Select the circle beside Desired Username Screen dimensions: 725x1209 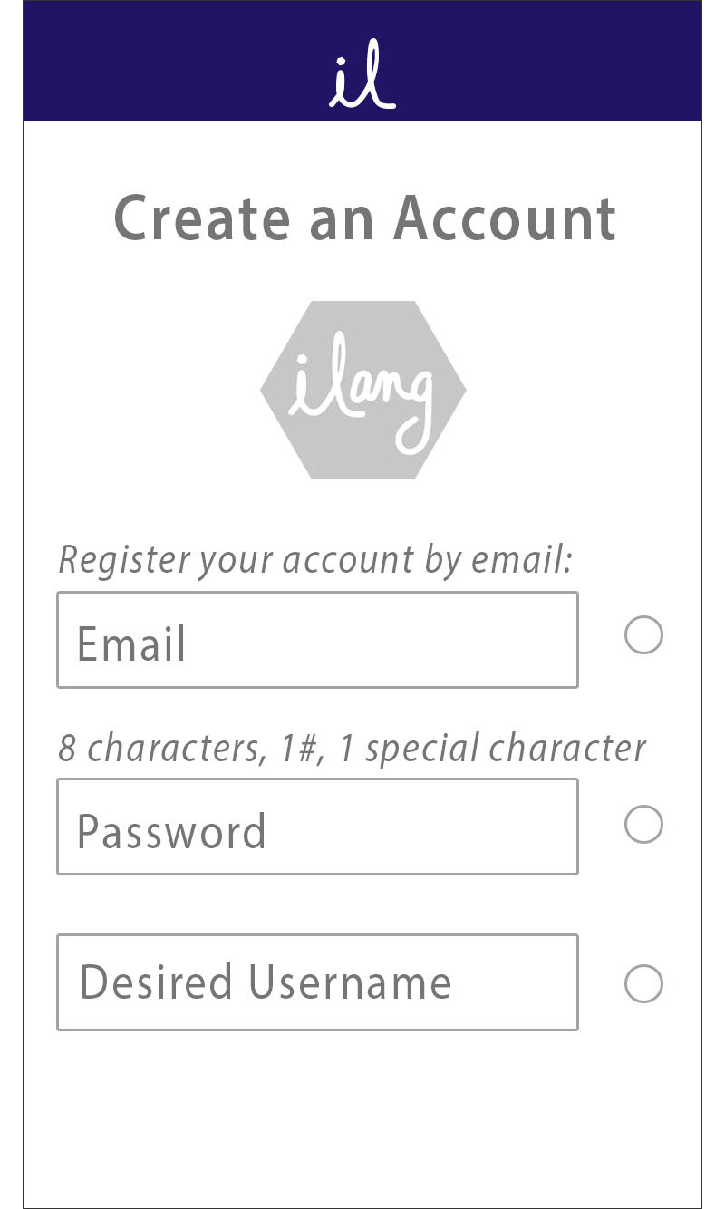click(x=643, y=983)
